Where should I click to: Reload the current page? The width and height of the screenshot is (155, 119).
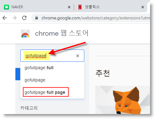[x=24, y=18]
